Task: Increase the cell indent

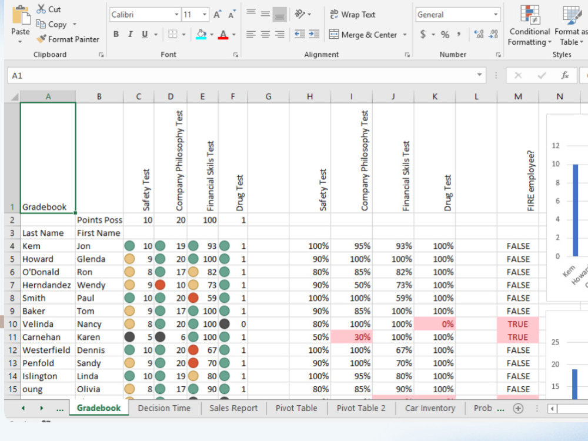Action: (314, 35)
